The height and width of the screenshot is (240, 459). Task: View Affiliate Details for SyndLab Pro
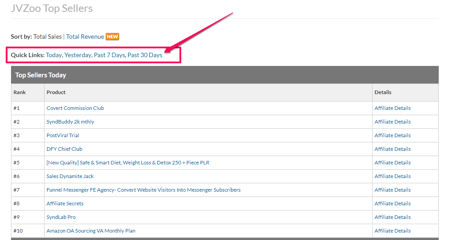[392, 217]
